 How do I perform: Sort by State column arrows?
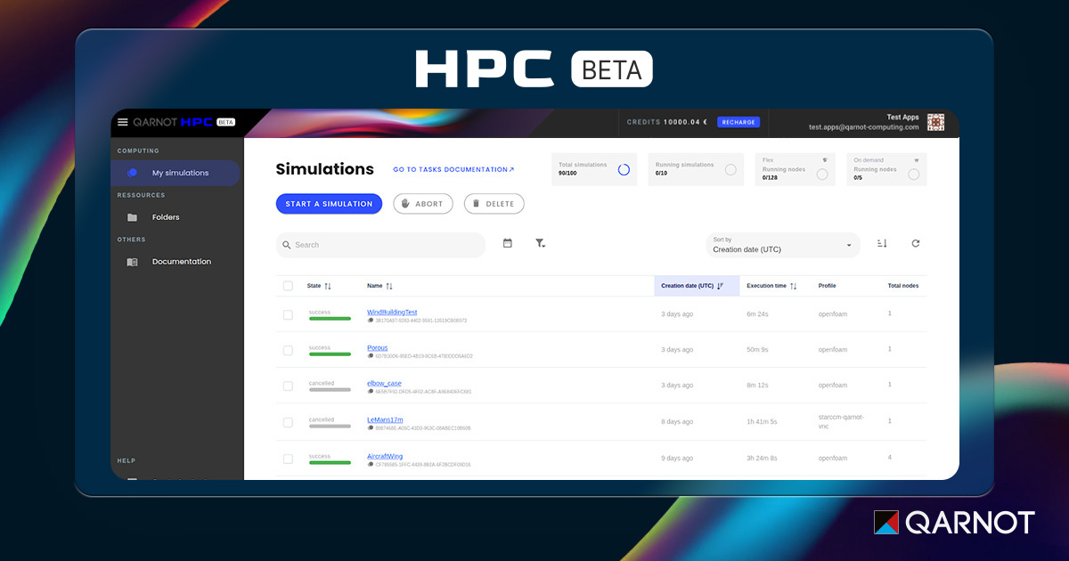click(x=328, y=286)
